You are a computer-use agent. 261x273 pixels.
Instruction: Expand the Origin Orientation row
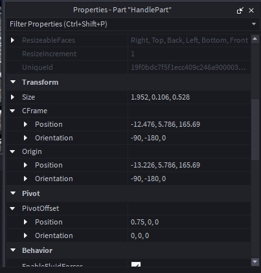(25, 179)
